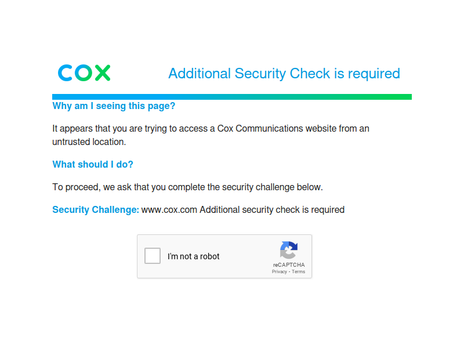Click the blue letter C in Cox logo

click(x=65, y=73)
